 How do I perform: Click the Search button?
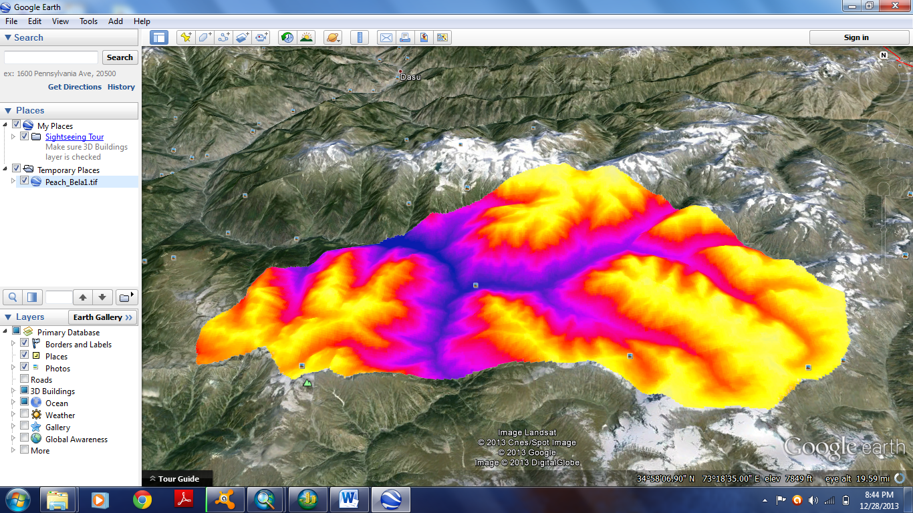pos(120,57)
